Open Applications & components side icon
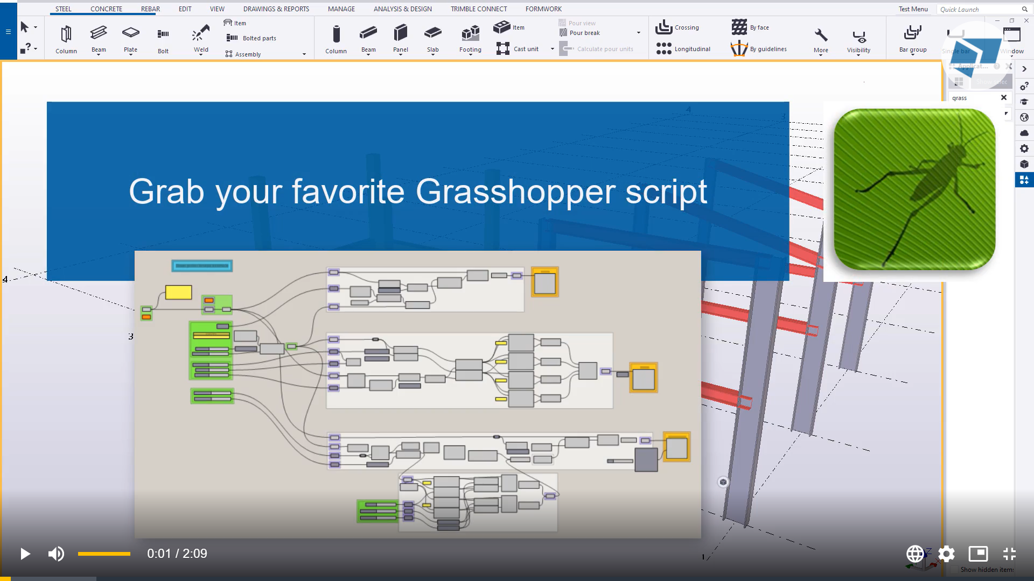Screen dimensions: 1034x581 (1024, 180)
